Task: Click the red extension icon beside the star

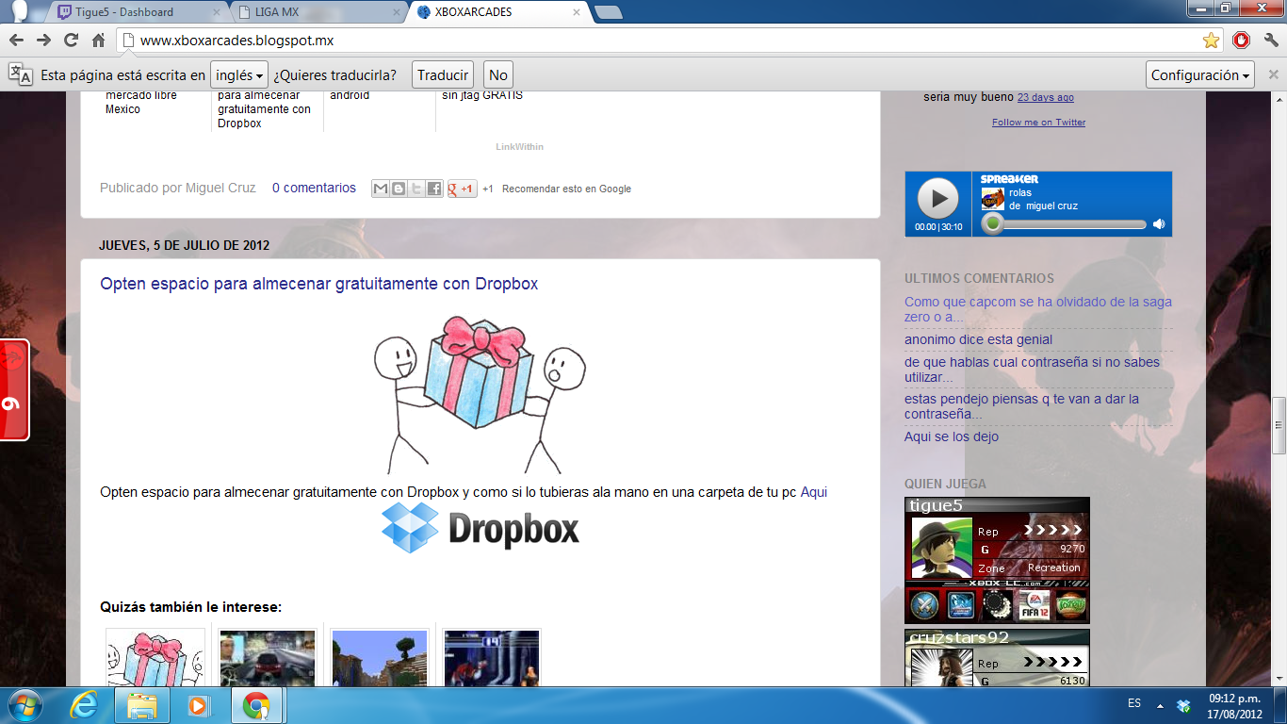Action: [1241, 41]
